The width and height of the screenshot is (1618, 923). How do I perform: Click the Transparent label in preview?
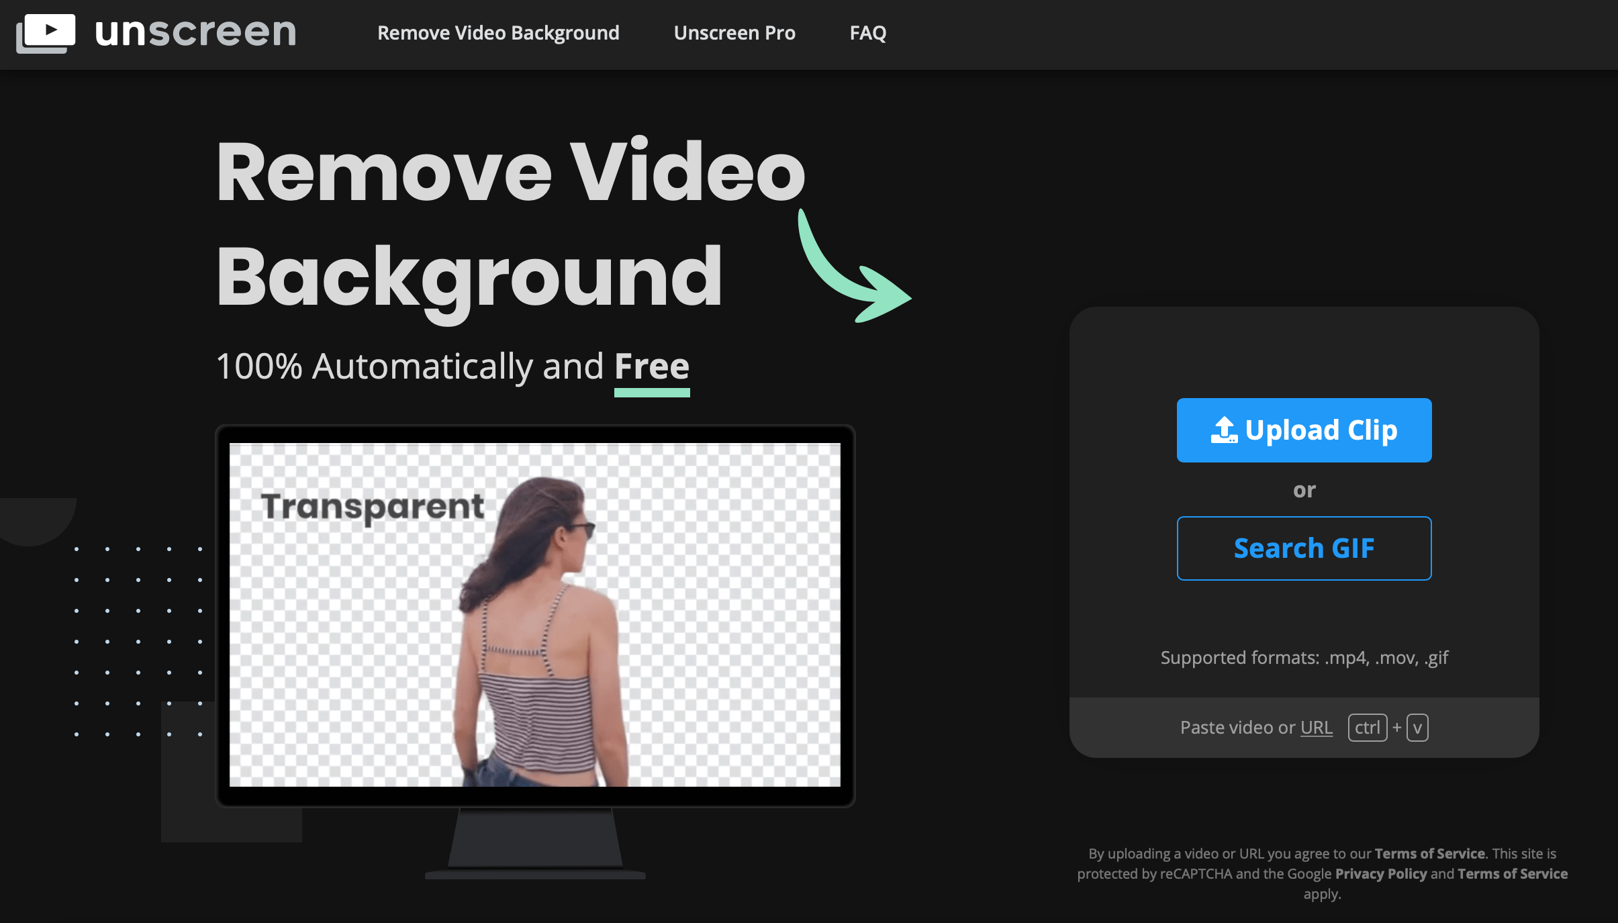[x=372, y=506]
